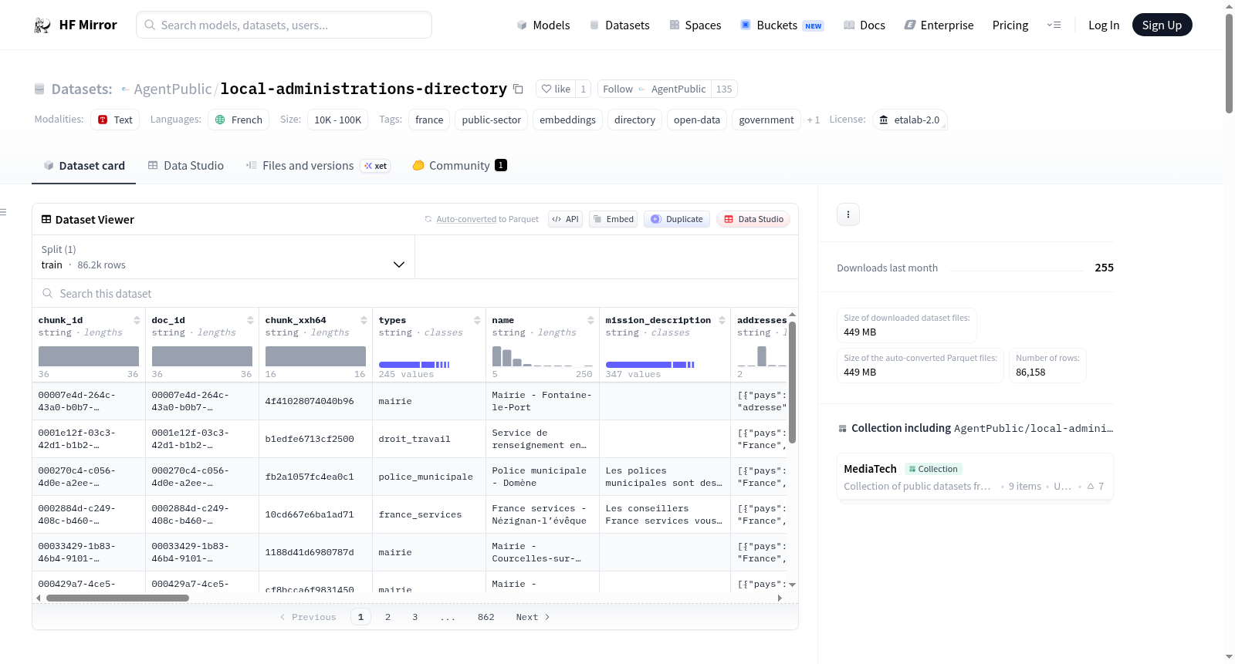1235x664 pixels.
Task: Sort the types column
Action: pos(477,320)
